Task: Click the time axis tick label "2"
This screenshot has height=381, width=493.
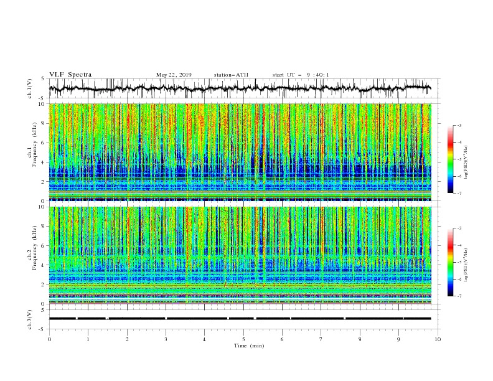Action: pyautogui.click(x=127, y=339)
